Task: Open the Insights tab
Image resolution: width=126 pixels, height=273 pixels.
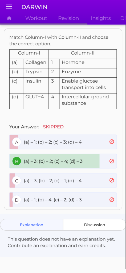Action: click(x=101, y=18)
